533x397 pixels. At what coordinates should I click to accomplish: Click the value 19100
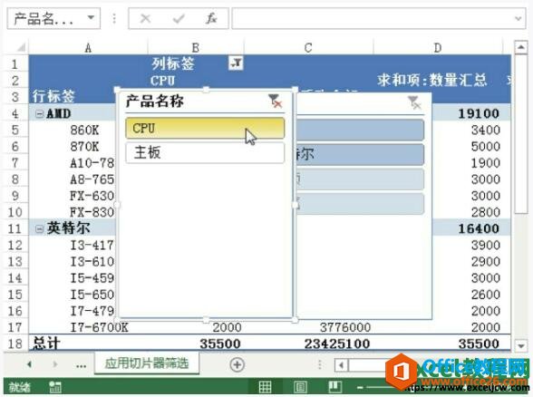point(479,113)
